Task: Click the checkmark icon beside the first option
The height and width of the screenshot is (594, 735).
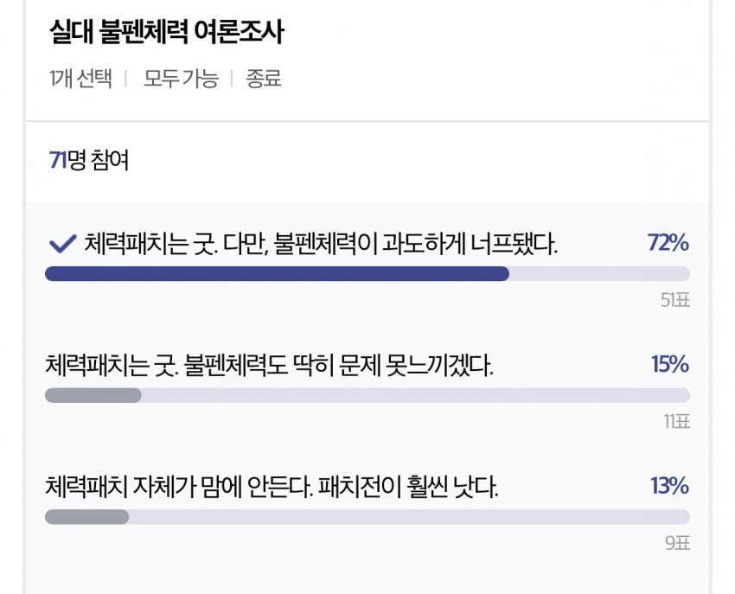Action: point(63,245)
